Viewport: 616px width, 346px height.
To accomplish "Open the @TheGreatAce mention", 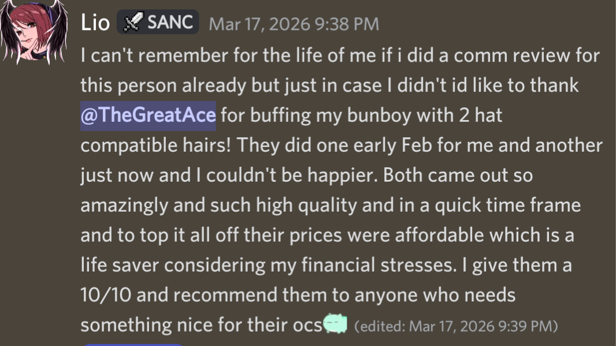I will point(149,115).
